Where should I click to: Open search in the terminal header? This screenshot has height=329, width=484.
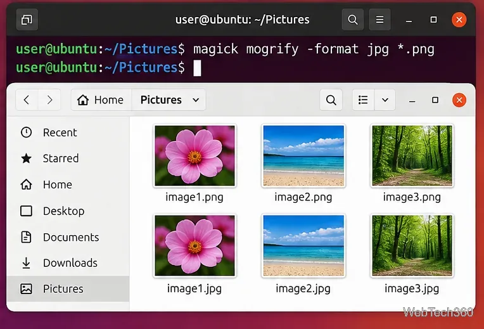(352, 20)
